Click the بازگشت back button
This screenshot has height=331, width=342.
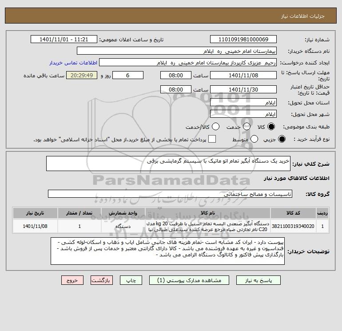(102, 280)
